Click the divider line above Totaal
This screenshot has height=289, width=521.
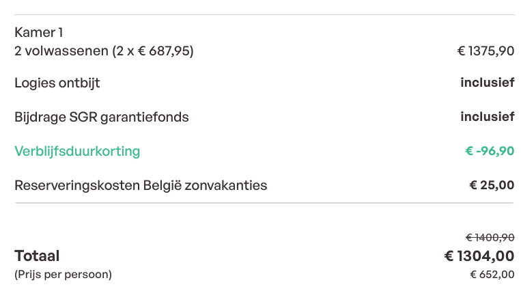click(264, 202)
